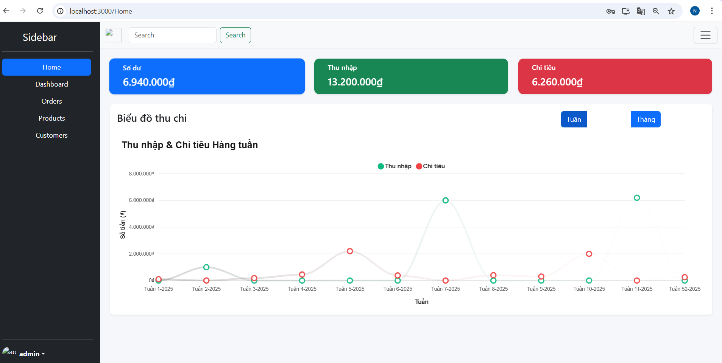Open the browser profile avatar
This screenshot has width=722, height=363.
point(694,11)
